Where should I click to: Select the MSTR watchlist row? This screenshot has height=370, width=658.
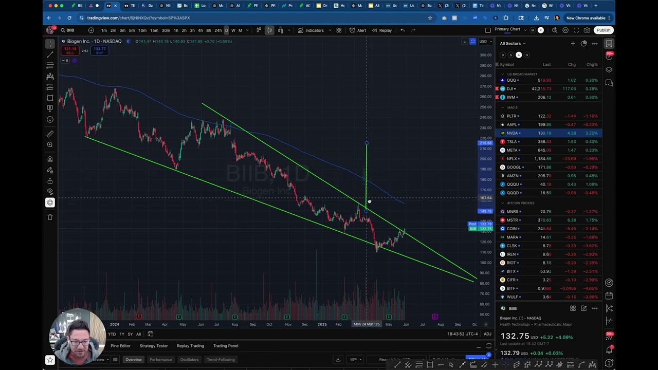(x=550, y=220)
